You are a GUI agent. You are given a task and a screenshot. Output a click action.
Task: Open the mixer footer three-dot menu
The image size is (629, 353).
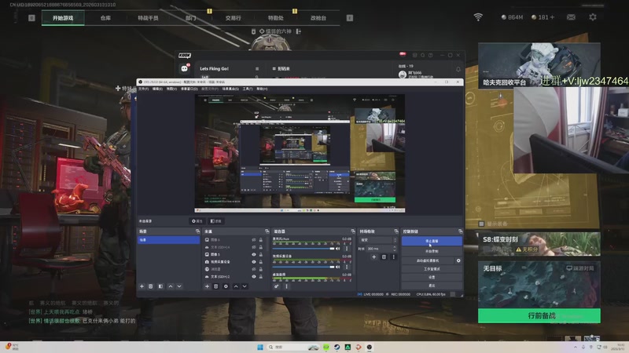click(x=286, y=286)
